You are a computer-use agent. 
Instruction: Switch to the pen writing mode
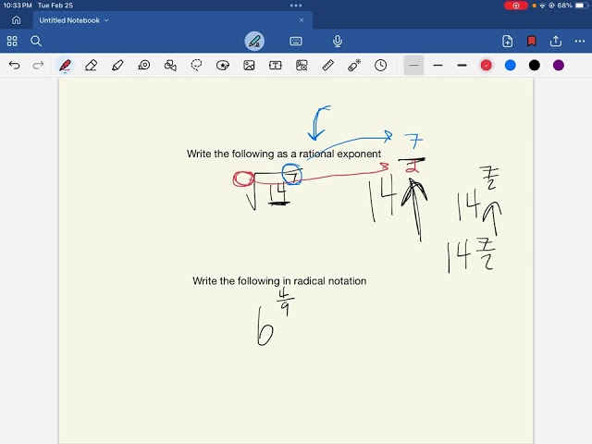coord(254,41)
